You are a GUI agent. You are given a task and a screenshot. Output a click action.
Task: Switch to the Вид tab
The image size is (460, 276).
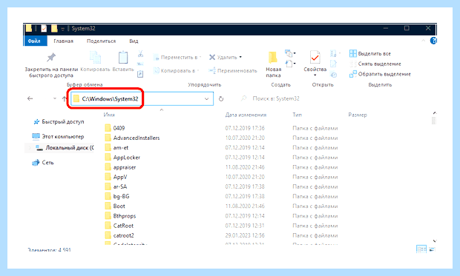coord(134,41)
